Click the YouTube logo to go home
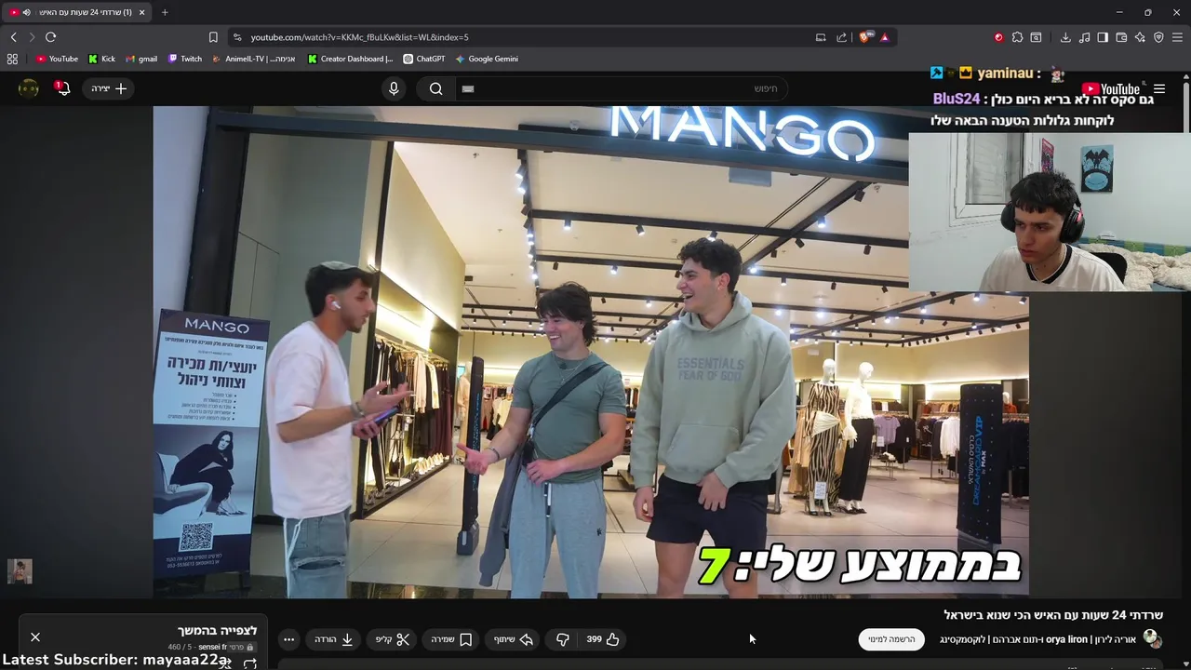 tap(1111, 89)
